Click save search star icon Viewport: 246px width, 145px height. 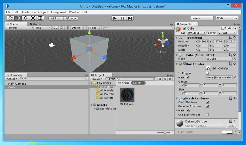click(x=170, y=79)
